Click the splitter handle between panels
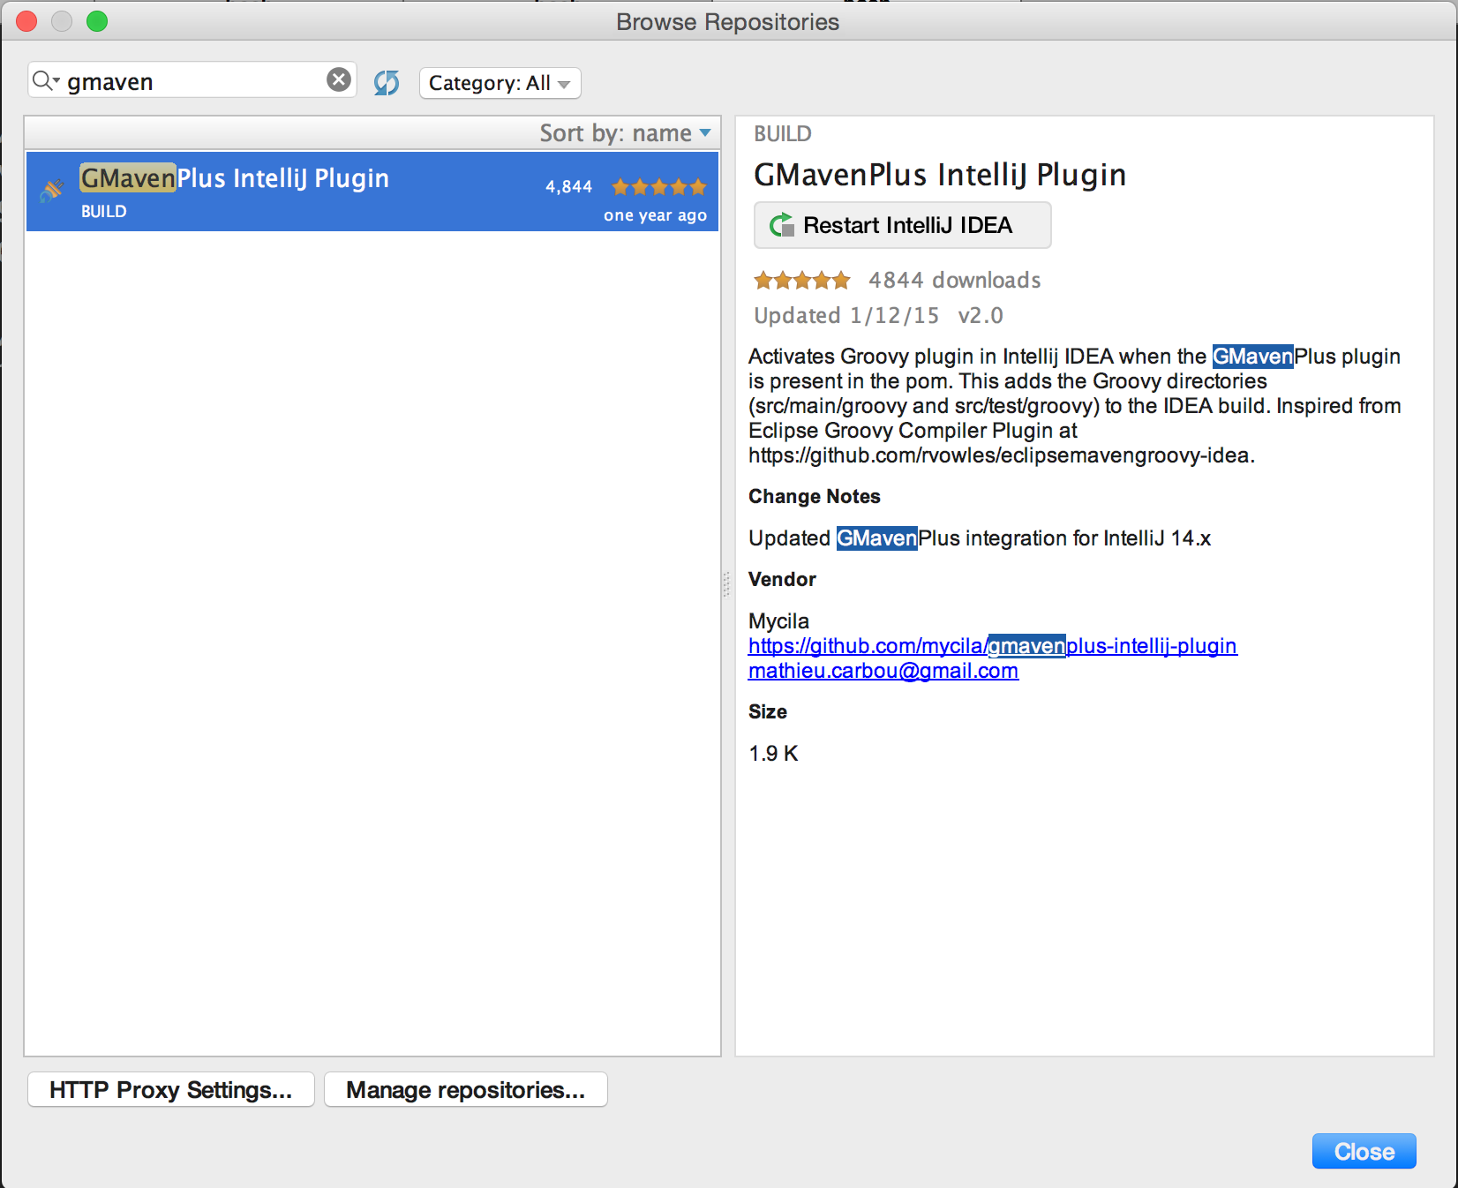 tap(727, 584)
